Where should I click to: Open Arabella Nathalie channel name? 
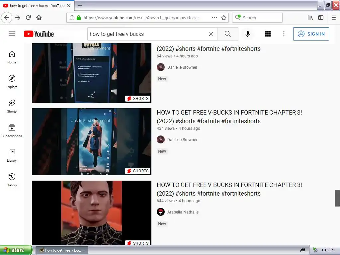coord(183,212)
